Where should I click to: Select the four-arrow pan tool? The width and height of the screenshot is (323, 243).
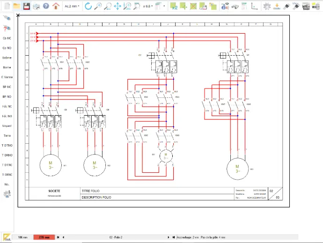click(x=117, y=7)
